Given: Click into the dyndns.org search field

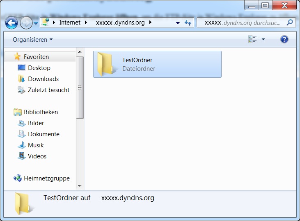Looking at the screenshot, I should [242, 23].
